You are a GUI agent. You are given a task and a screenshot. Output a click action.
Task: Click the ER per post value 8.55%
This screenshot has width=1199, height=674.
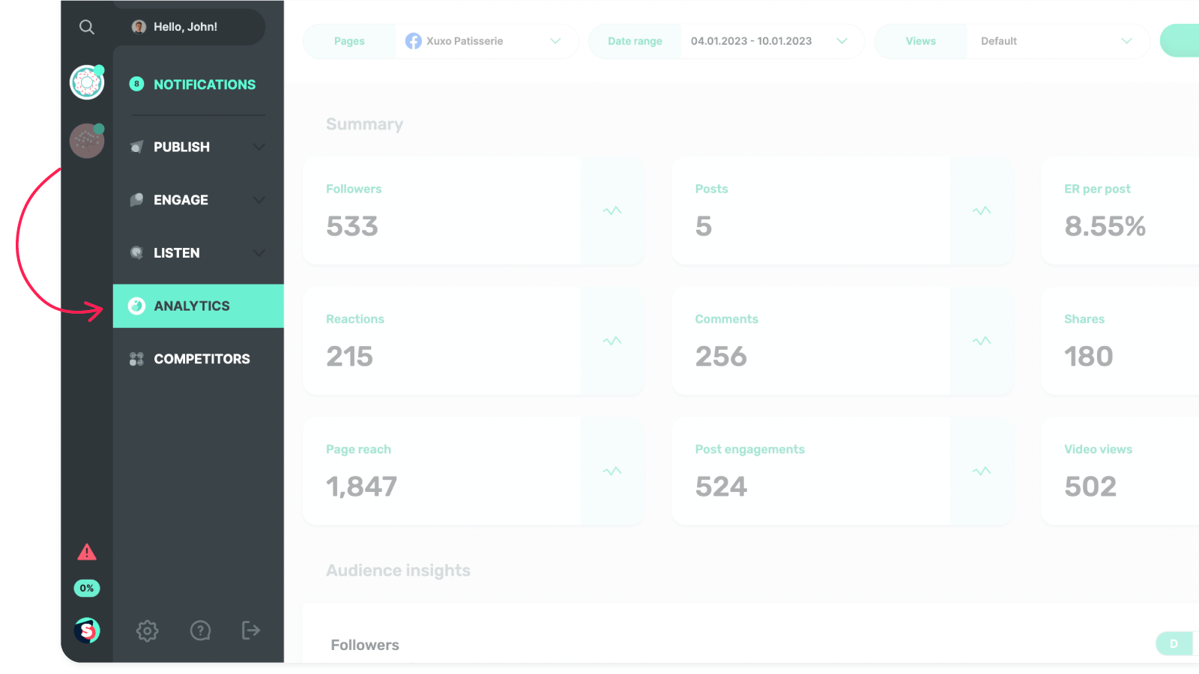[x=1105, y=226]
